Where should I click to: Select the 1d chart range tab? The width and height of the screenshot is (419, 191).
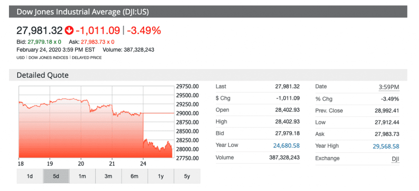click(x=30, y=176)
